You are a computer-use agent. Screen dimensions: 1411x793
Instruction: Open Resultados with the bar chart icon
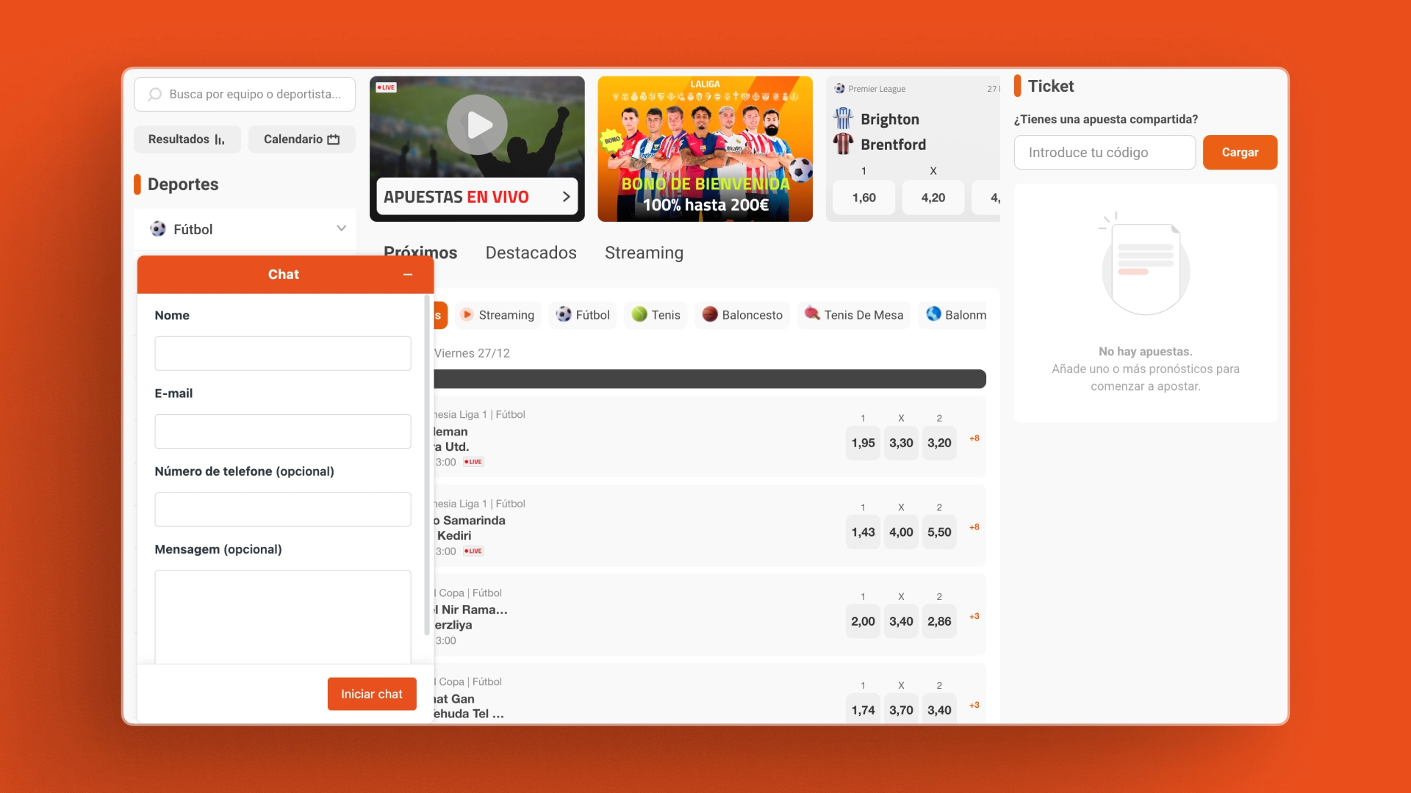point(187,140)
